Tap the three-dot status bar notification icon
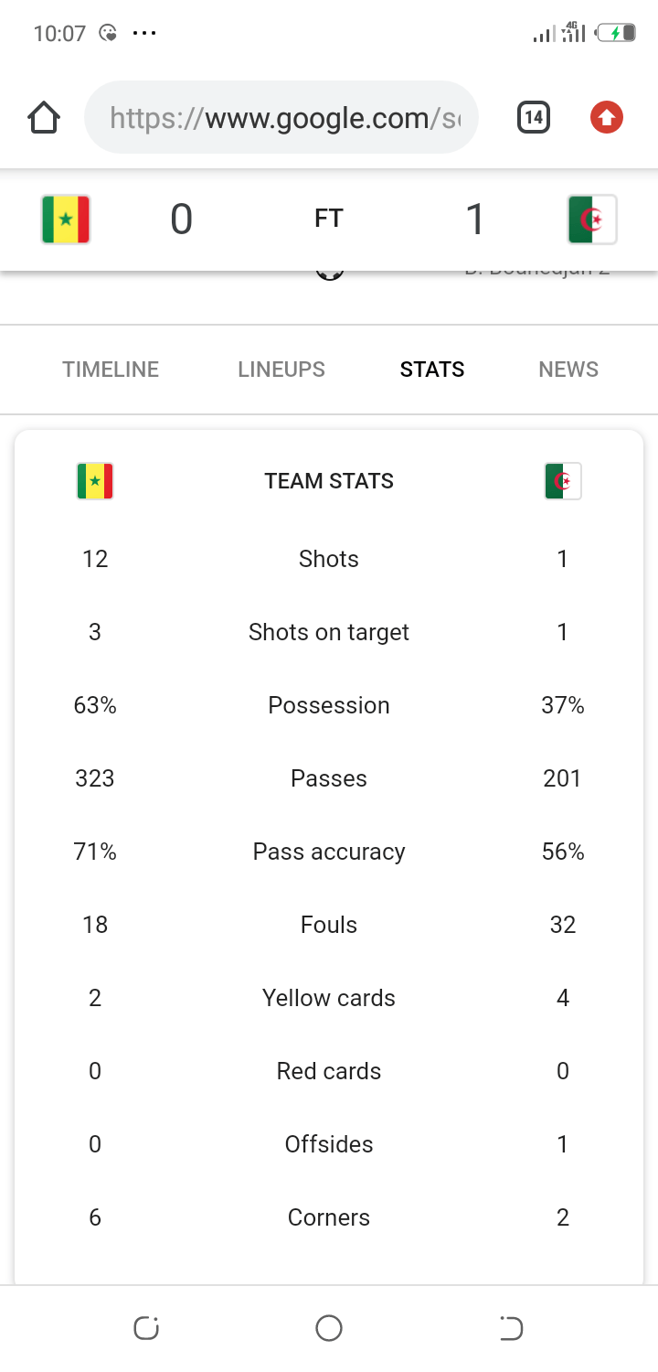The height and width of the screenshot is (1372, 658). [x=144, y=34]
